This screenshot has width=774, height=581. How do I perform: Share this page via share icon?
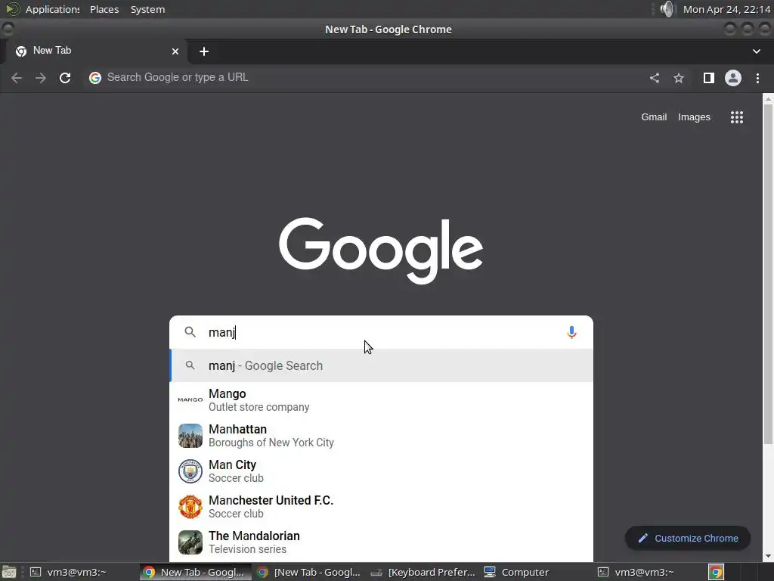point(655,78)
